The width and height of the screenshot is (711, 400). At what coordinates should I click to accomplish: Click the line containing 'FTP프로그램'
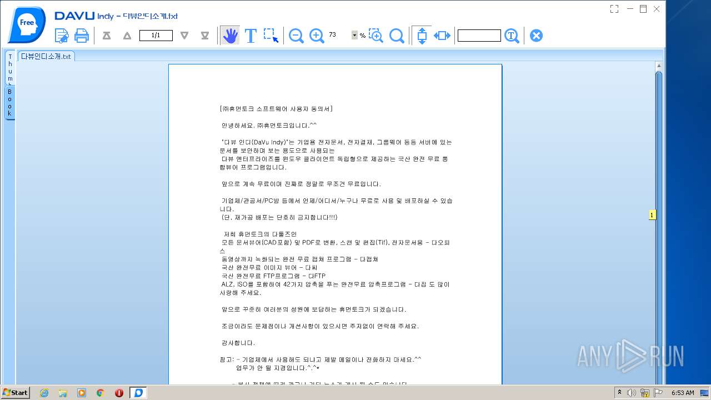pyautogui.click(x=273, y=276)
